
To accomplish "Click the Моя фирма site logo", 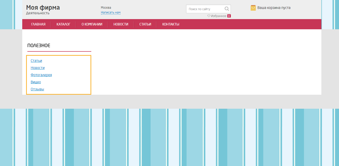I will (x=43, y=8).
